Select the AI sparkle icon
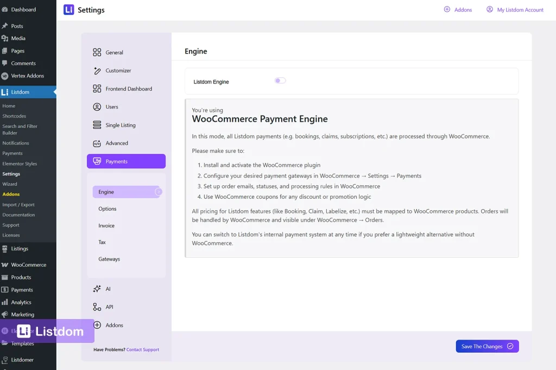 (x=97, y=289)
